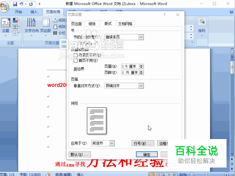Expand the section start dropdown
The image size is (235, 176).
pyautogui.click(x=141, y=37)
